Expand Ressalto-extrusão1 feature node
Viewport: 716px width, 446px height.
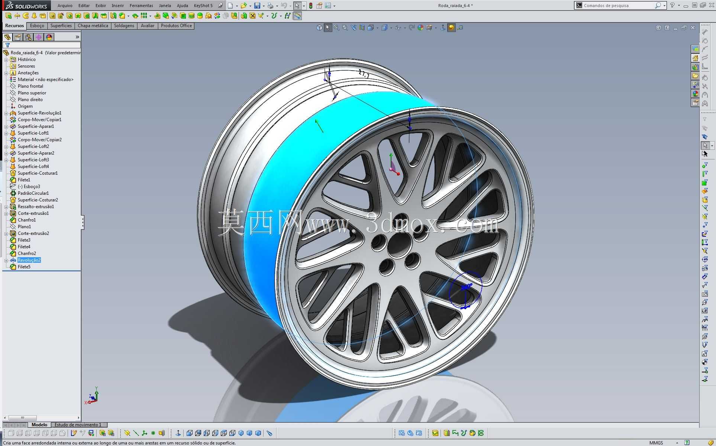[6, 207]
